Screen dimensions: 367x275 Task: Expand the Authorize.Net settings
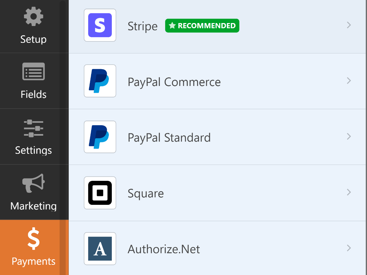348,249
